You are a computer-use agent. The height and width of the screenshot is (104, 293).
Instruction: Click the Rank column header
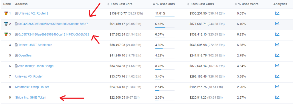[7, 4]
